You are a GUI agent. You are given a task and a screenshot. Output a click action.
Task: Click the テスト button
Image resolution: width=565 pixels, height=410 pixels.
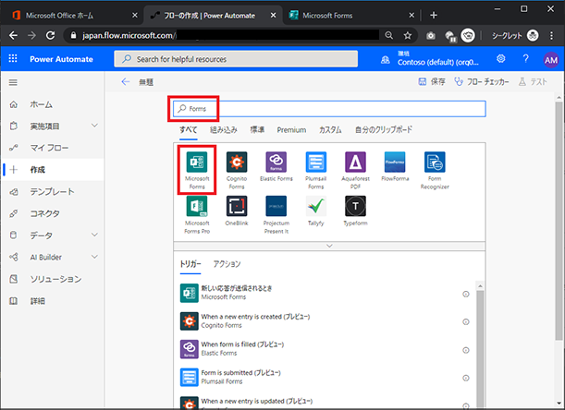tap(533, 81)
